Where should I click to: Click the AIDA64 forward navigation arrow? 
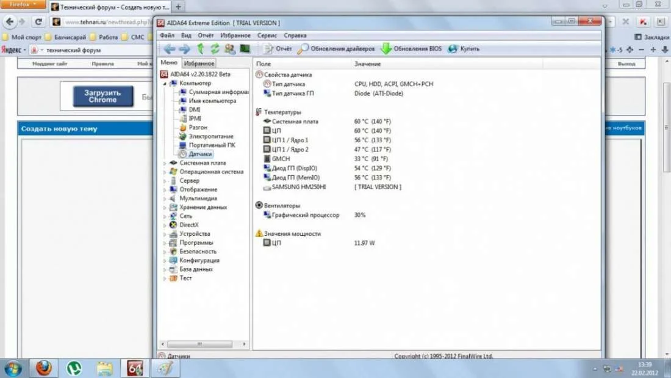[x=184, y=49]
